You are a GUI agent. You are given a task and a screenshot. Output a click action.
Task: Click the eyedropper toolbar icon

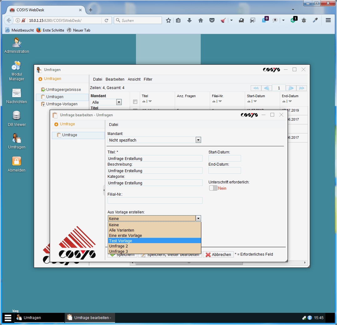(315, 20)
